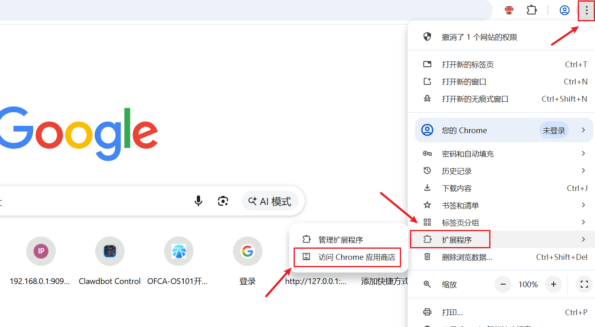Click the profile avatar icon in toolbar
Screen dimensions: 595x327
(x=565, y=11)
